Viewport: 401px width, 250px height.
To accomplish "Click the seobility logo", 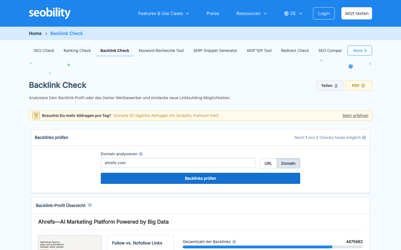I will 50,13.
